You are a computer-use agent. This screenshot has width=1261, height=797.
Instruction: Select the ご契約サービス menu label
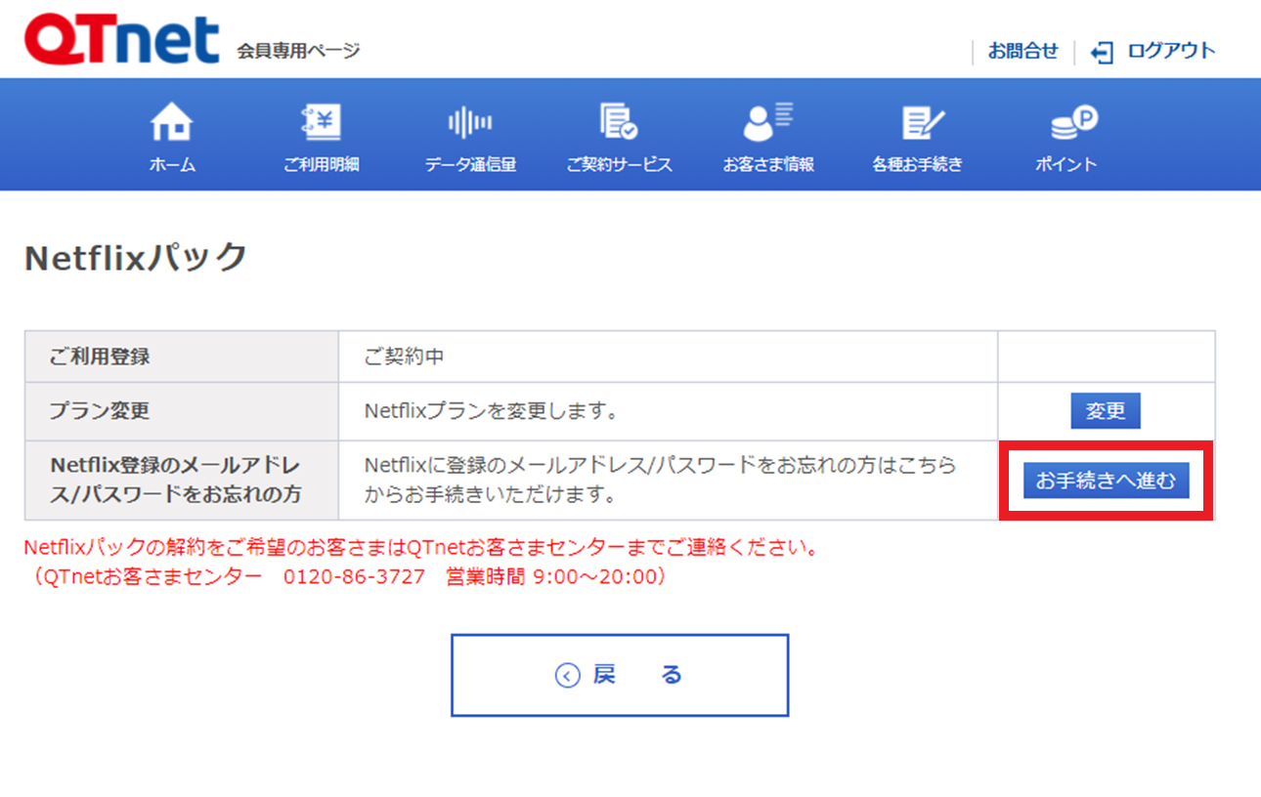[619, 165]
